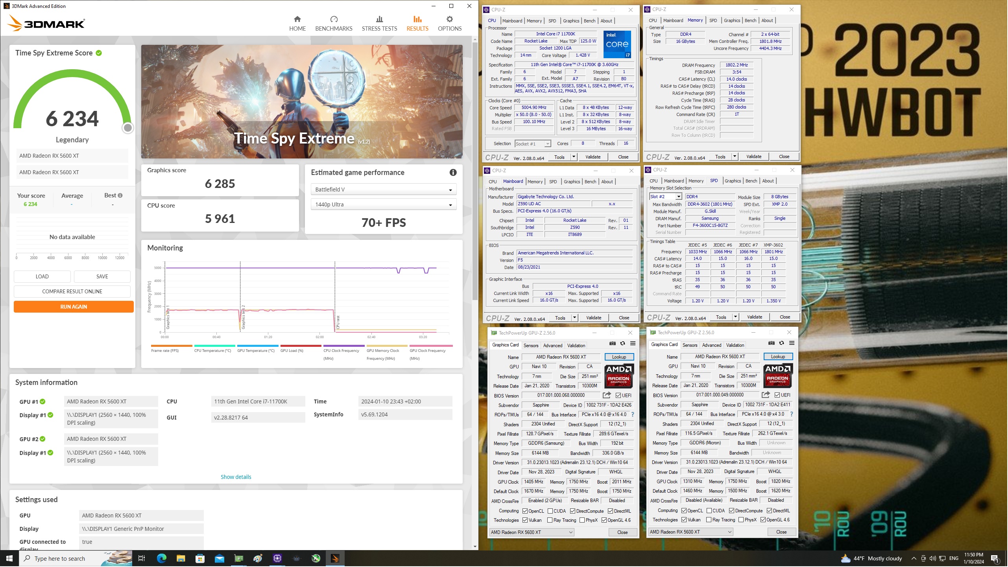The height and width of the screenshot is (567, 1008).
Task: Click Frame rate (FPS) orange legend swatch
Action: coord(172,346)
